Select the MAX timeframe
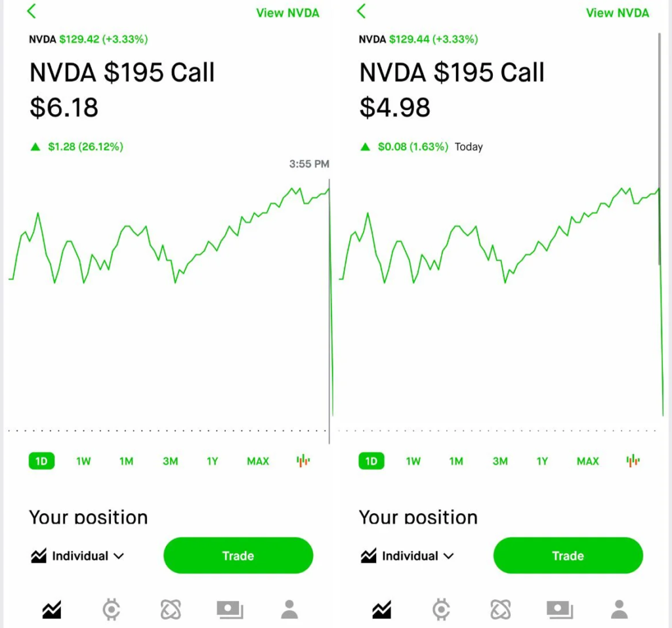The image size is (672, 628). pyautogui.click(x=257, y=461)
